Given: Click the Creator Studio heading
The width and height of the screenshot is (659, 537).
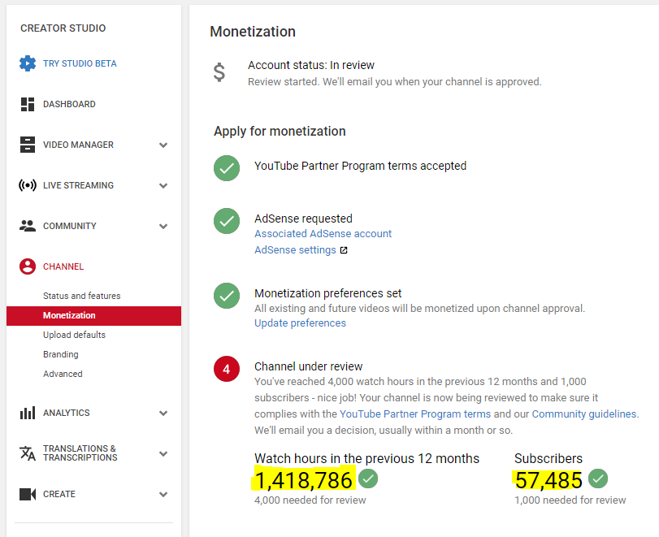Looking at the screenshot, I should point(63,28).
